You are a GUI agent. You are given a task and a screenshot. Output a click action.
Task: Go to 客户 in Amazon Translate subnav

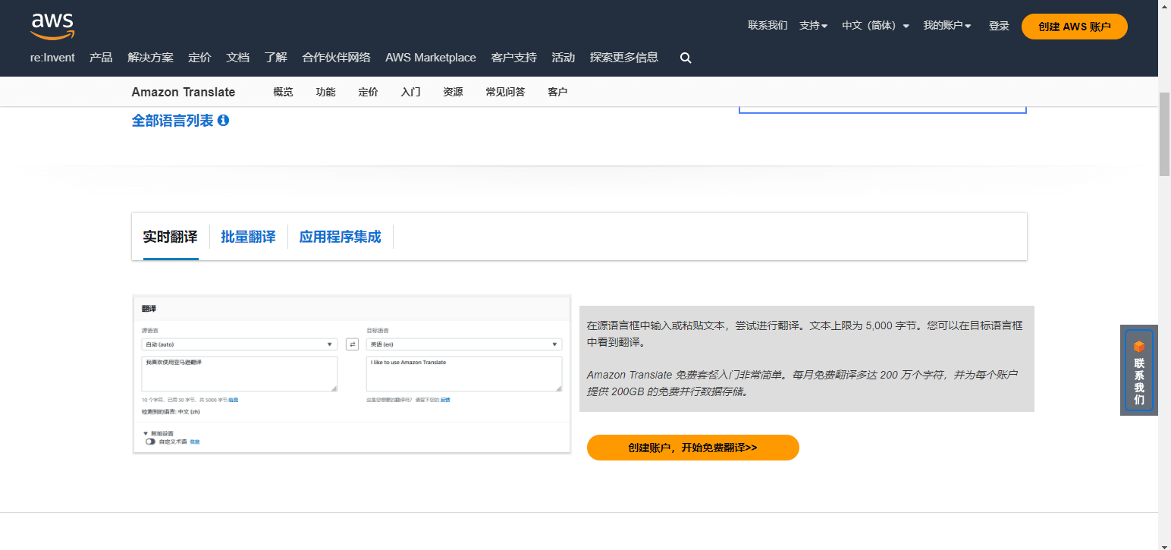coord(557,92)
